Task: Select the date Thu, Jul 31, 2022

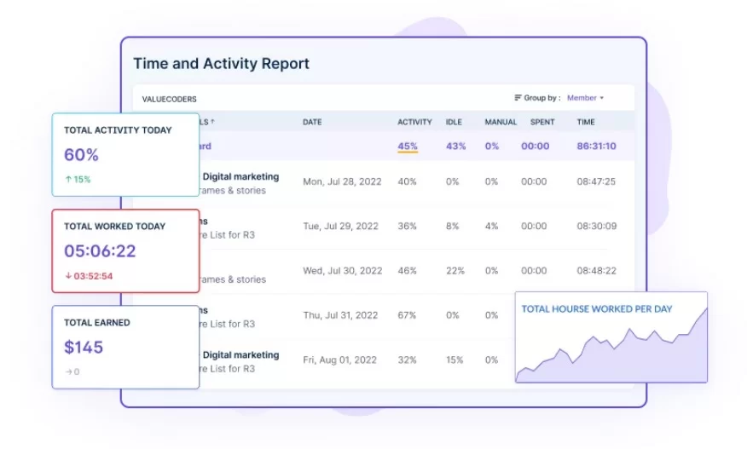Action: (x=341, y=315)
